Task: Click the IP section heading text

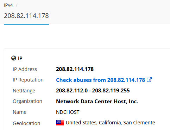Action: coord(20,58)
